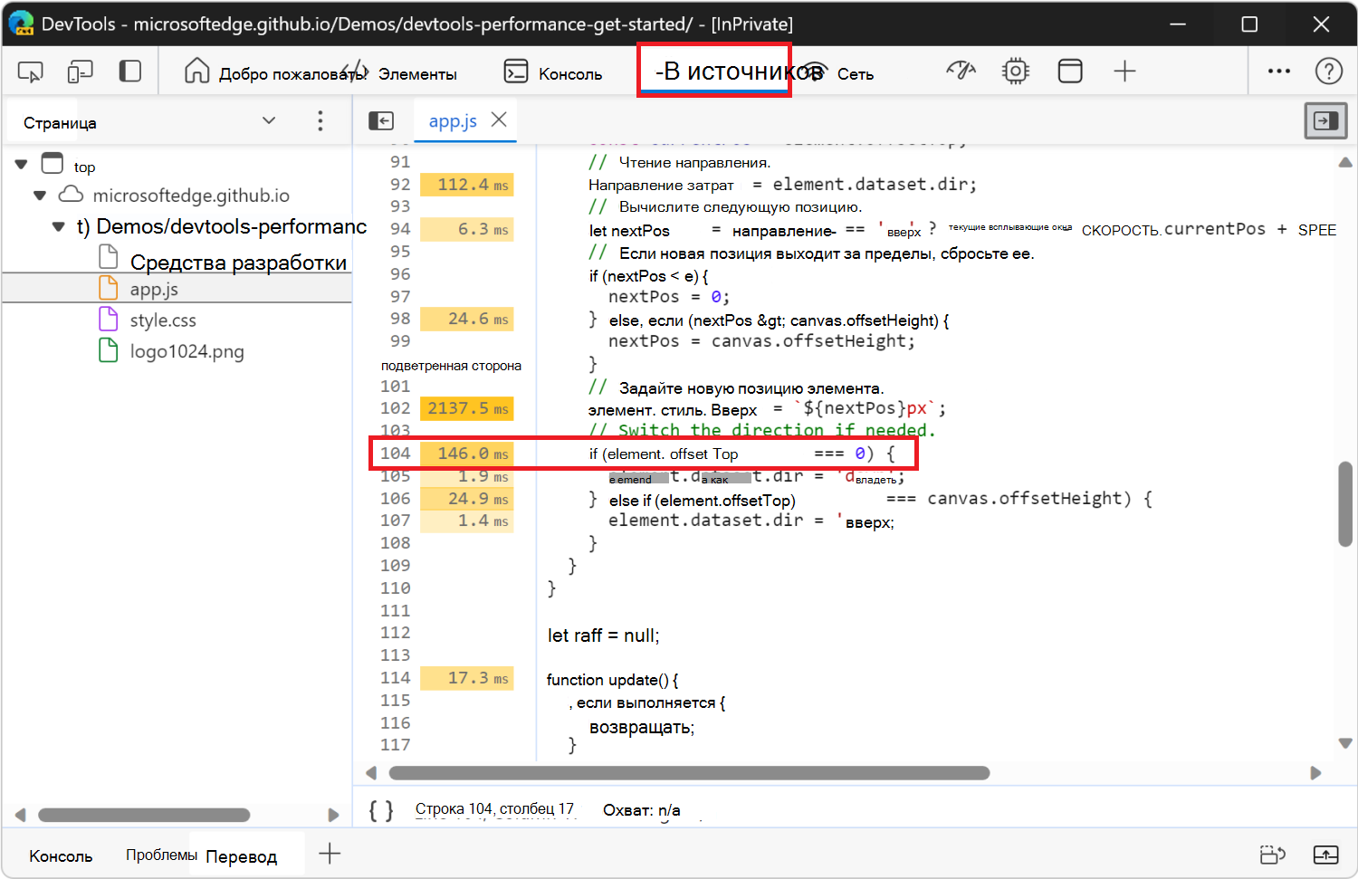The width and height of the screenshot is (1358, 879).
Task: Toggle the activity bar sidebar icon
Action: [x=130, y=72]
